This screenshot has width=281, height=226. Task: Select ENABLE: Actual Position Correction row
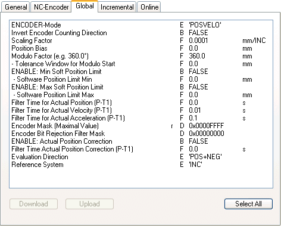(x=141, y=141)
